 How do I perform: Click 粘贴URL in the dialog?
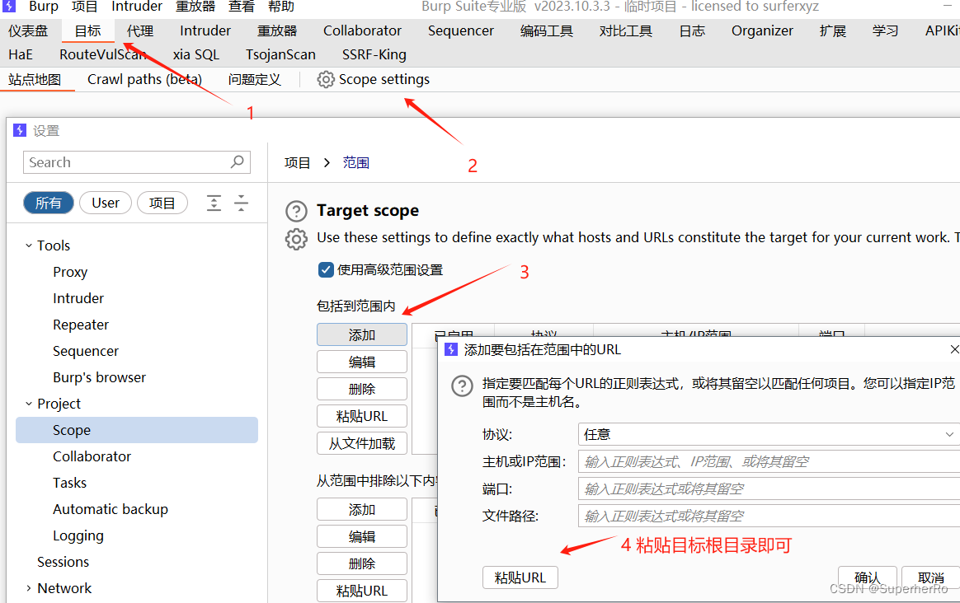pyautogui.click(x=520, y=577)
